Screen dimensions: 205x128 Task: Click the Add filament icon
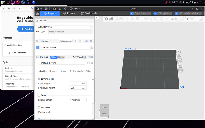[76, 41]
